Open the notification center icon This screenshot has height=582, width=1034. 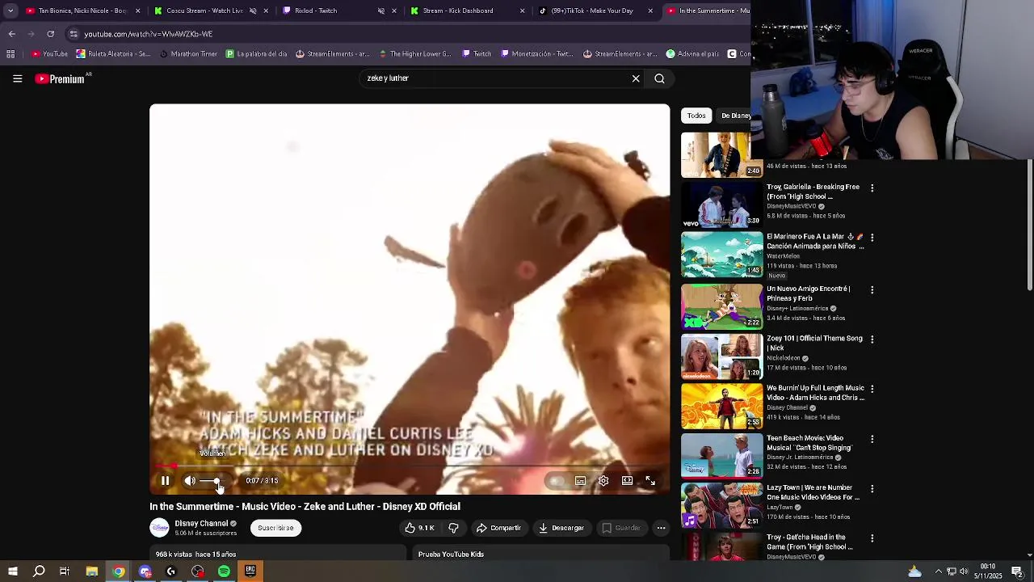1018,571
